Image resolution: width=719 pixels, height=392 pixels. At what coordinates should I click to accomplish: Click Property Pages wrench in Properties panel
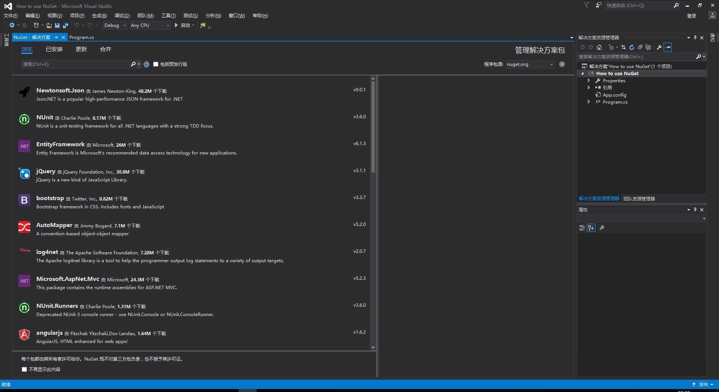pyautogui.click(x=602, y=228)
